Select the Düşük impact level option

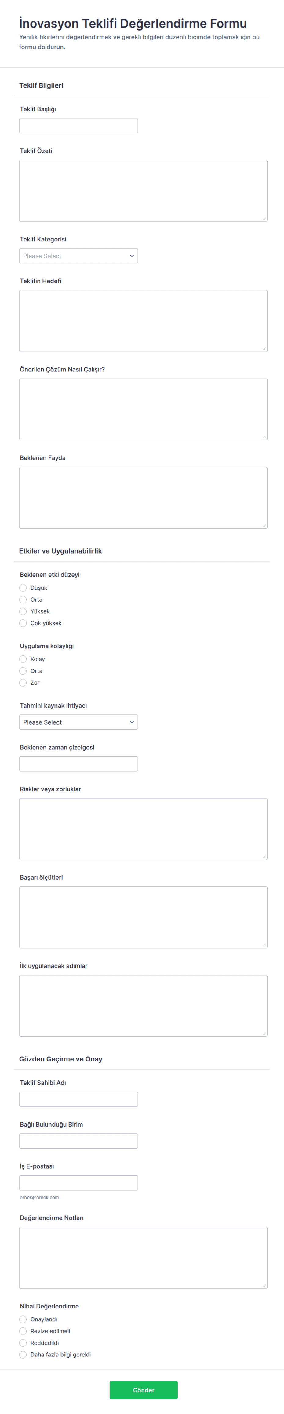(23, 588)
